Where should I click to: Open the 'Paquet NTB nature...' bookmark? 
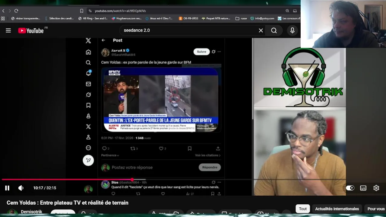[216, 18]
